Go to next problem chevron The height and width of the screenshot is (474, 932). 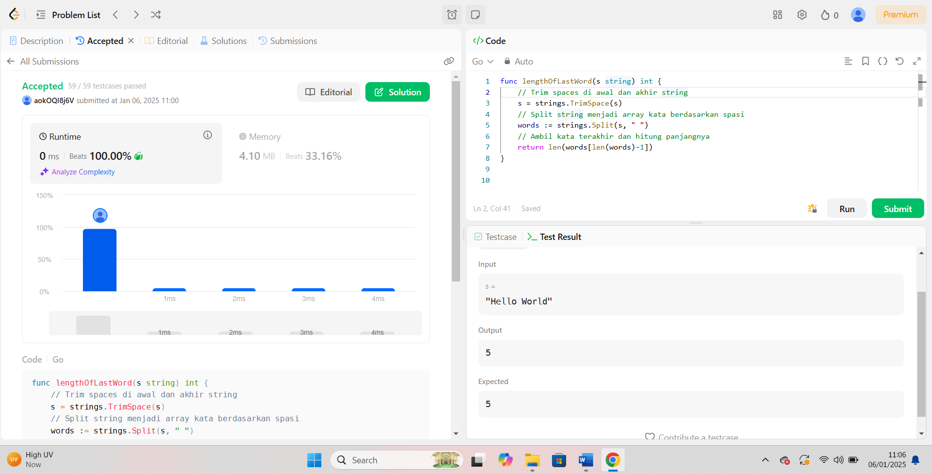tap(136, 15)
